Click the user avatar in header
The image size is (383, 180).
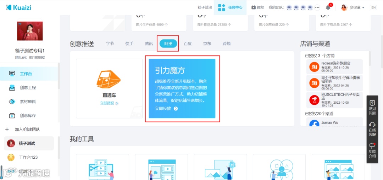[344, 7]
